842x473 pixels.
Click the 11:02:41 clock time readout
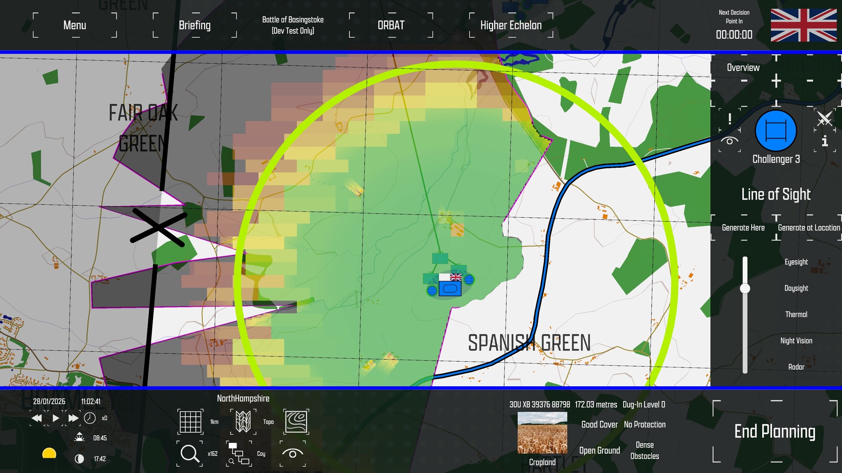91,402
